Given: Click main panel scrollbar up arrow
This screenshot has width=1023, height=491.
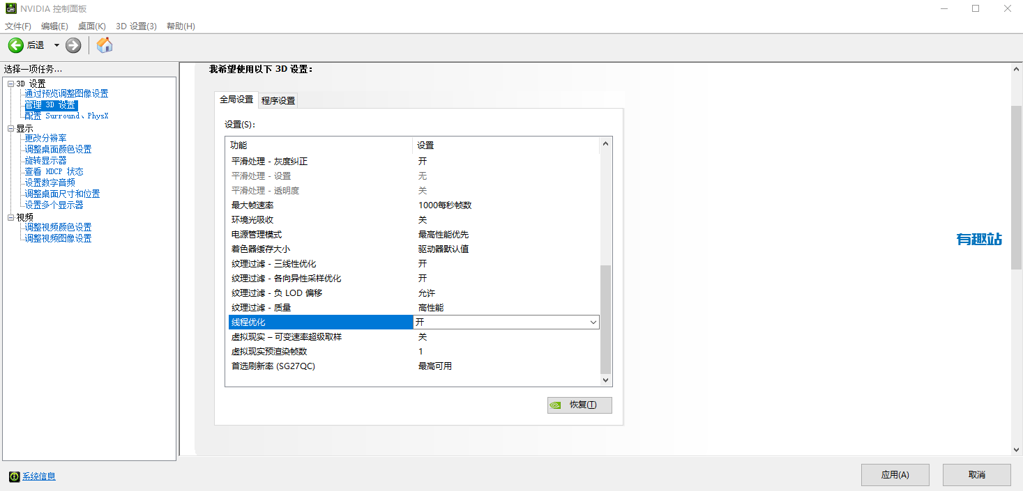Looking at the screenshot, I should [x=1016, y=68].
